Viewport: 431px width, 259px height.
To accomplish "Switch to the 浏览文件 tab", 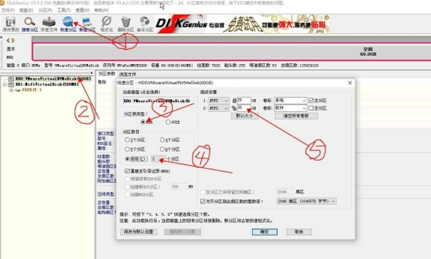I will coord(127,74).
